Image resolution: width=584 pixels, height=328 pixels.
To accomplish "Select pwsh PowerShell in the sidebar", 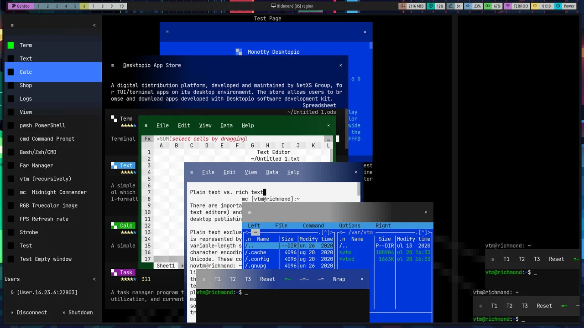I will 53,125.
